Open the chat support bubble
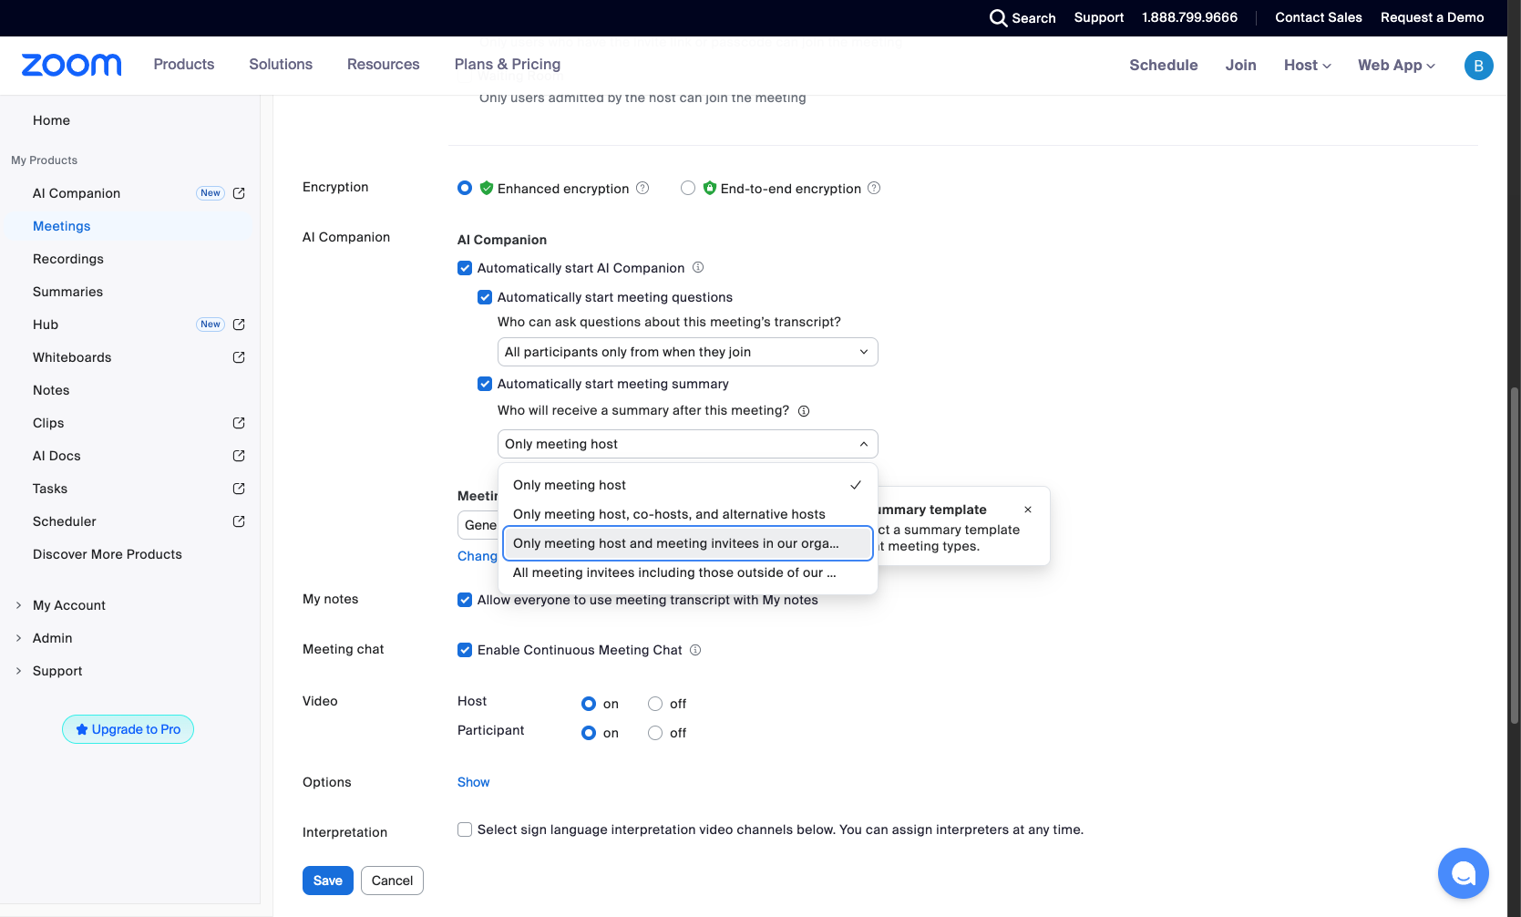This screenshot has height=917, width=1521. [x=1463, y=873]
